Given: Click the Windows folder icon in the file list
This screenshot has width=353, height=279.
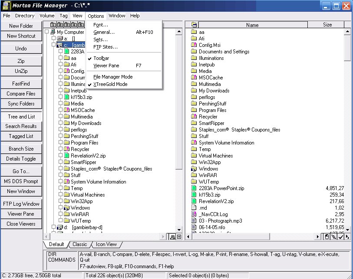Looking at the screenshot, I should [194, 168].
